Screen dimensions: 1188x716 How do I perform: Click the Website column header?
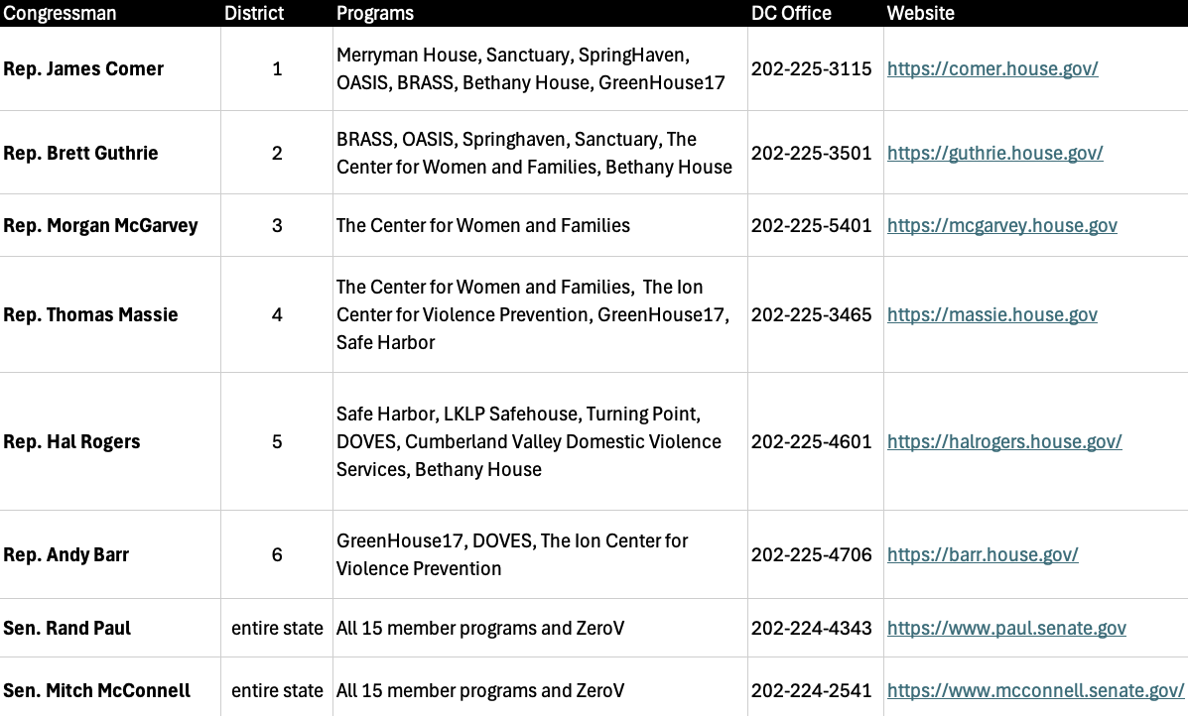[x=920, y=13]
